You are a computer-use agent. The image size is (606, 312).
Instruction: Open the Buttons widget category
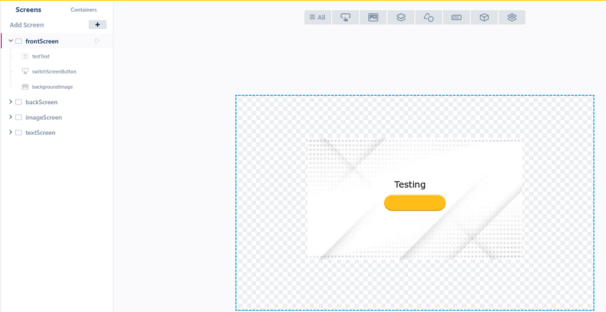[x=346, y=18]
